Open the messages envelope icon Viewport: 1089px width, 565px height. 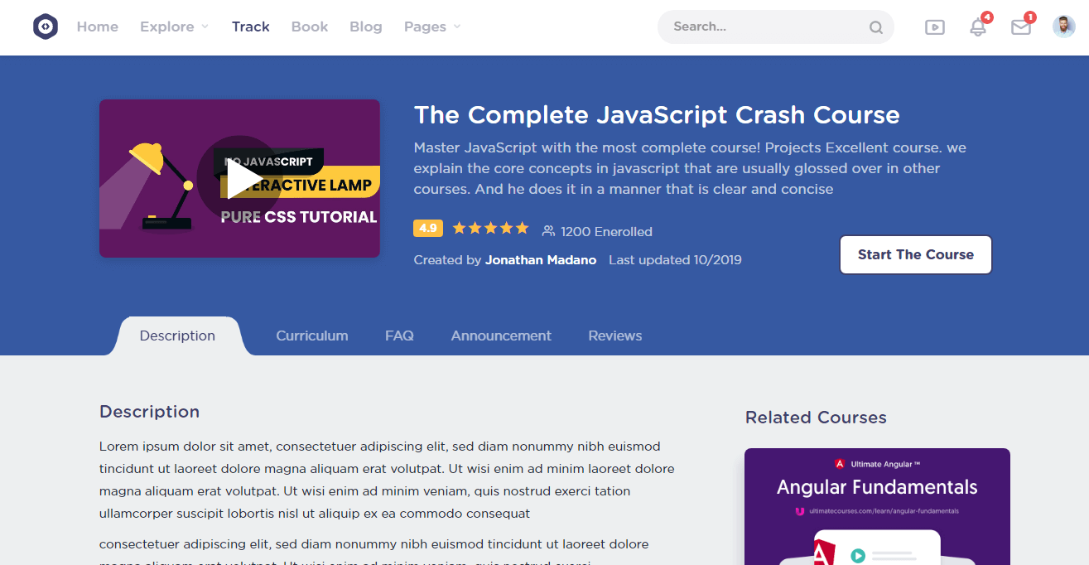pyautogui.click(x=1021, y=27)
